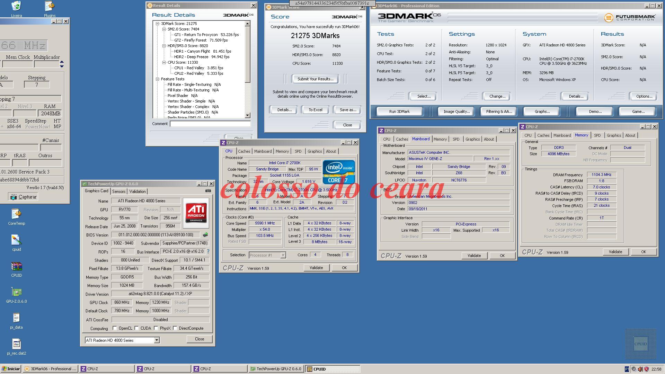Collapse the SM2.0 Score tree node

[164, 29]
